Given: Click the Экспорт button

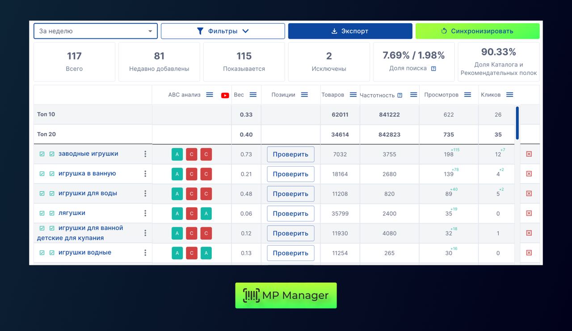Looking at the screenshot, I should (x=350, y=31).
